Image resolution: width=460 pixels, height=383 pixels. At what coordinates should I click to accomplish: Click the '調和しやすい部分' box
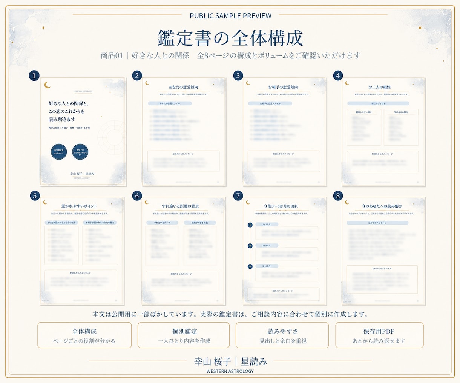point(364,127)
